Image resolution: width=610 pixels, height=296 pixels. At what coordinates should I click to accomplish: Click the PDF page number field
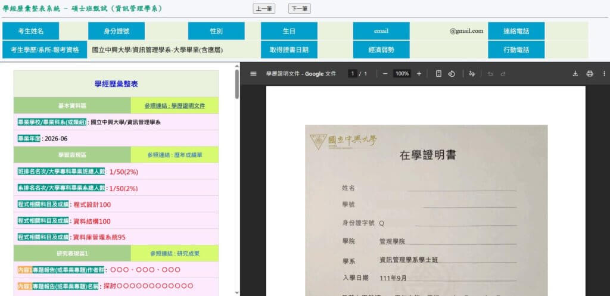pos(352,74)
